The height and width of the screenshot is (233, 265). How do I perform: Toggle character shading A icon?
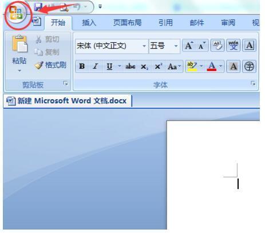coord(234,66)
